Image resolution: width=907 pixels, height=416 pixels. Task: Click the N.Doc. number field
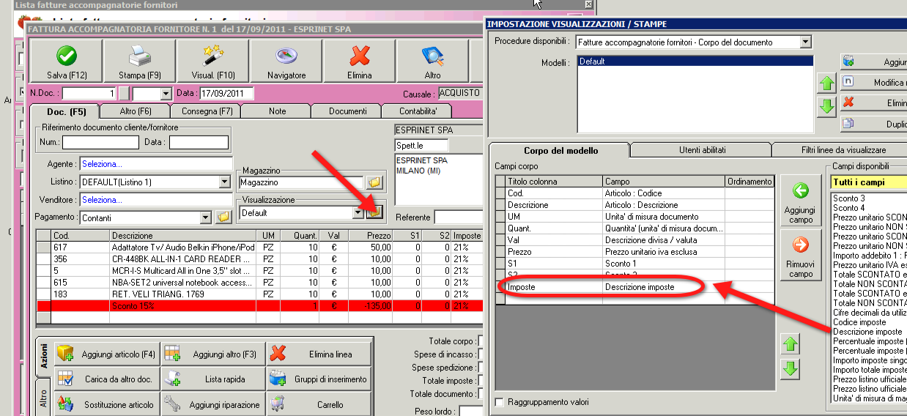[89, 94]
